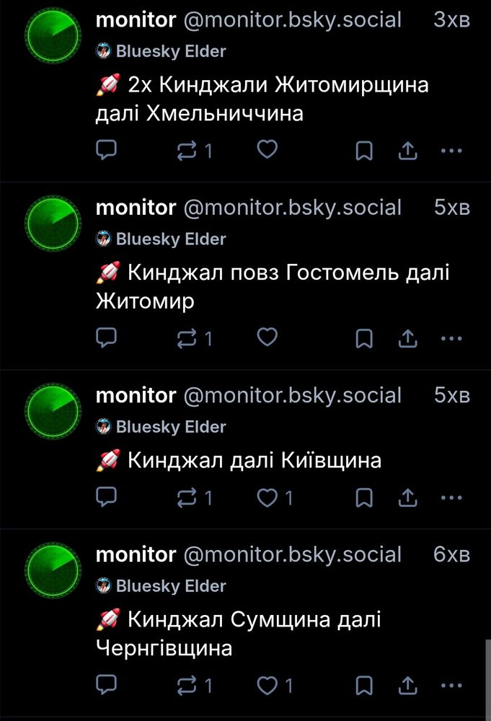Image resolution: width=491 pixels, height=721 pixels.
Task: Open monitor avatar on the 6хв post
Action: point(53,570)
